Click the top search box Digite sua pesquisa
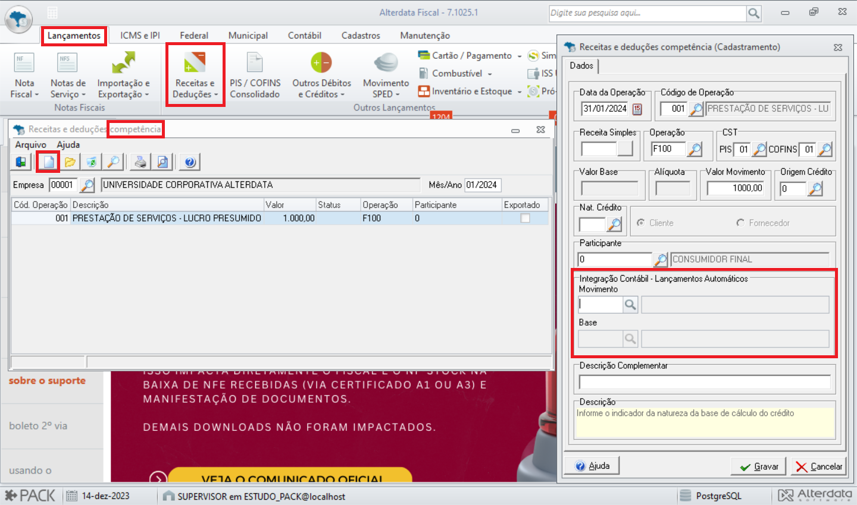The image size is (857, 505). [x=648, y=13]
